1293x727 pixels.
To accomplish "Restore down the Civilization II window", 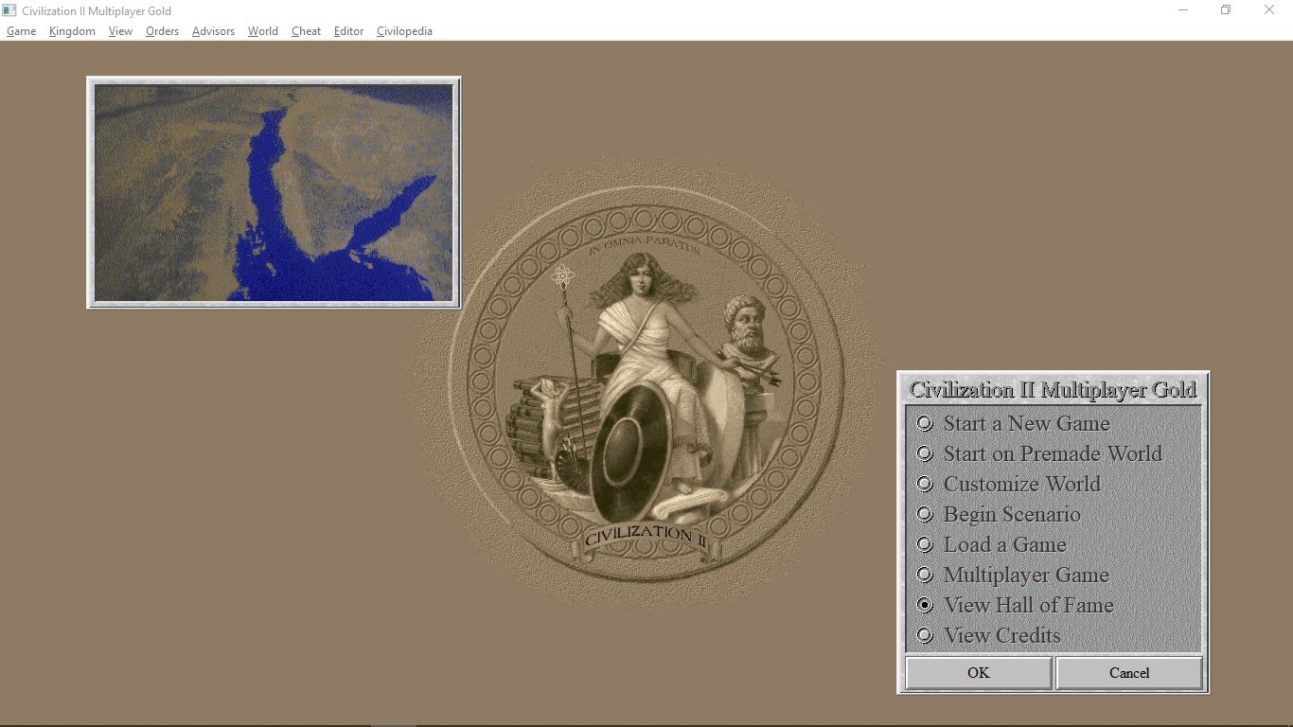I will 1226,10.
